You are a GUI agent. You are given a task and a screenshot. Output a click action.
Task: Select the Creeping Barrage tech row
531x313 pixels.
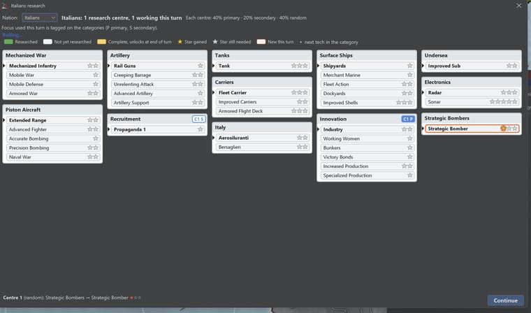click(x=158, y=75)
